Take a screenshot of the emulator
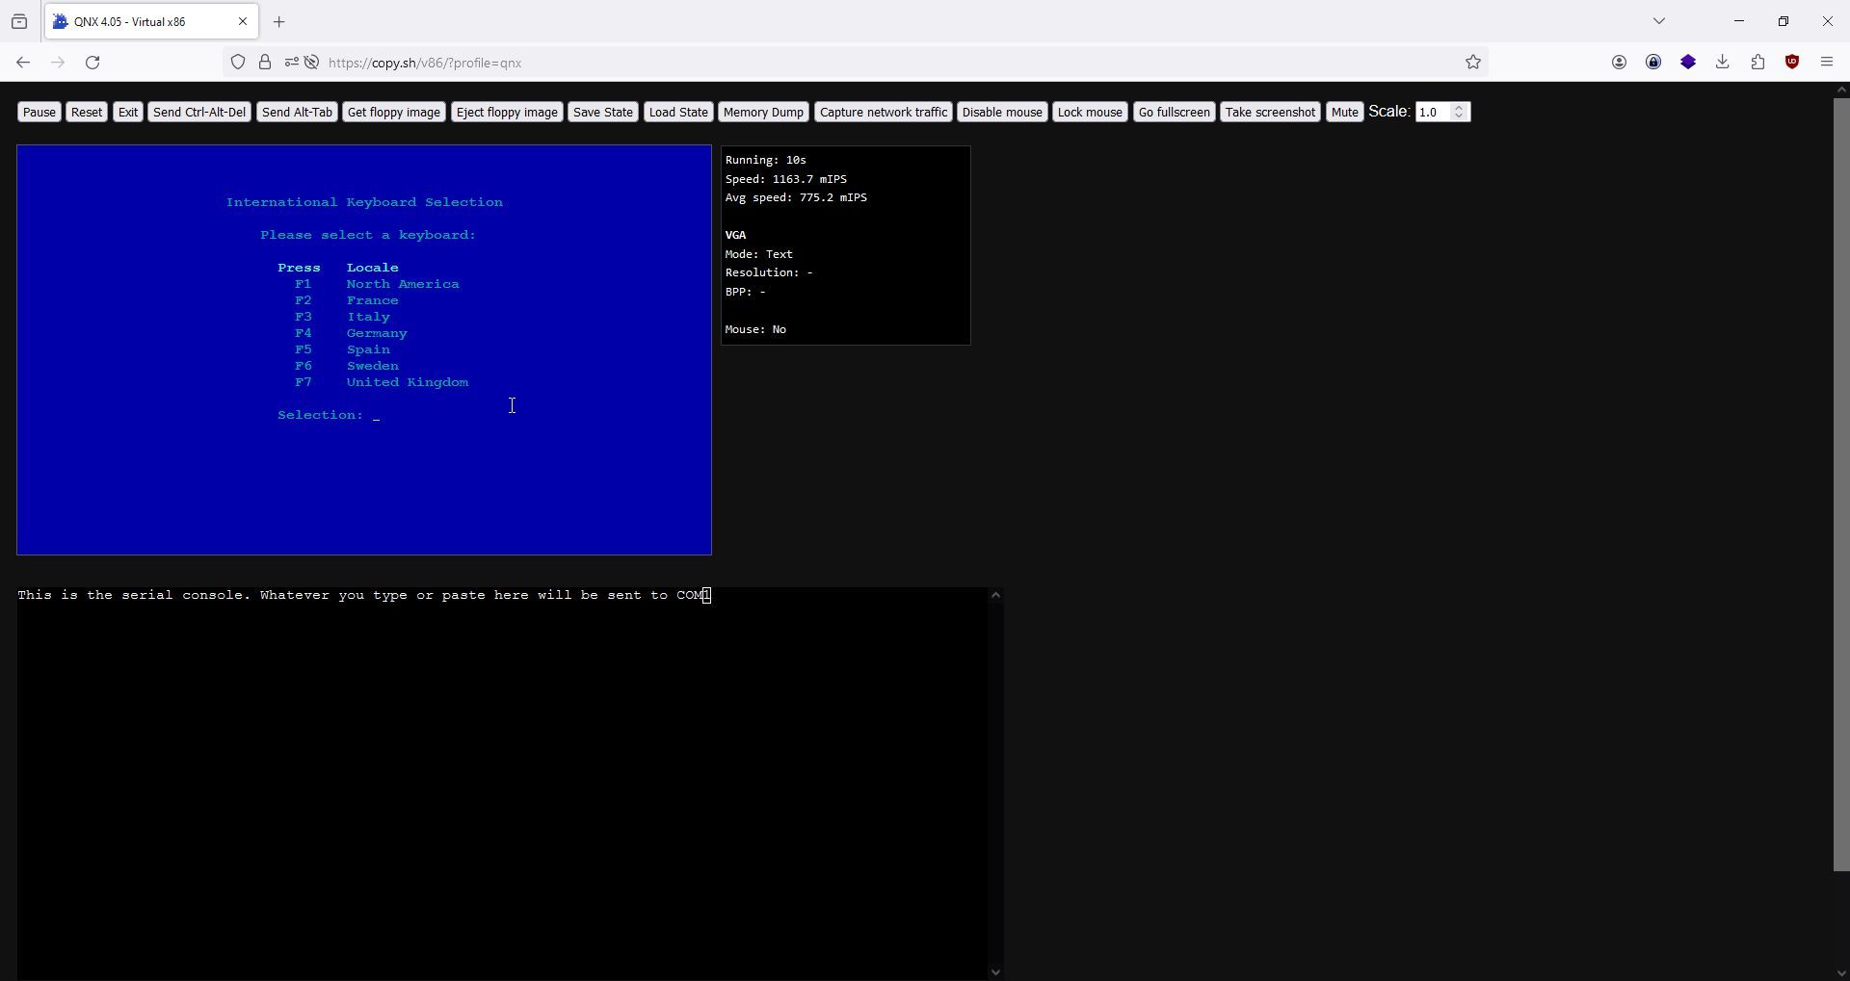 click(x=1270, y=113)
